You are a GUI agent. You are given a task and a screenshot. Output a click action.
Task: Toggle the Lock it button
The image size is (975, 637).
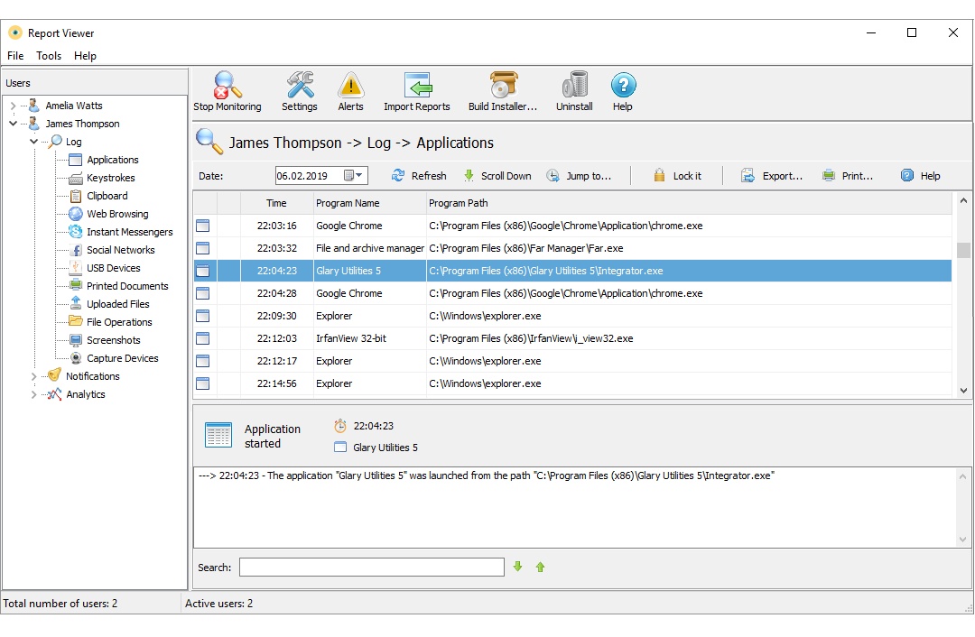click(x=677, y=176)
